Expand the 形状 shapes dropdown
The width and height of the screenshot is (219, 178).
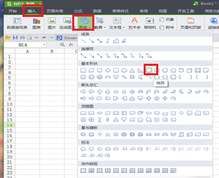click(85, 23)
